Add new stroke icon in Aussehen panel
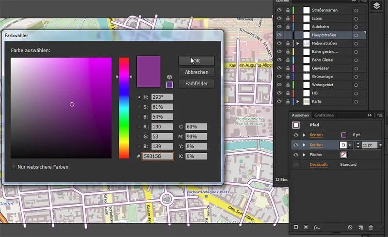The height and width of the screenshot is (237, 388). [296, 227]
